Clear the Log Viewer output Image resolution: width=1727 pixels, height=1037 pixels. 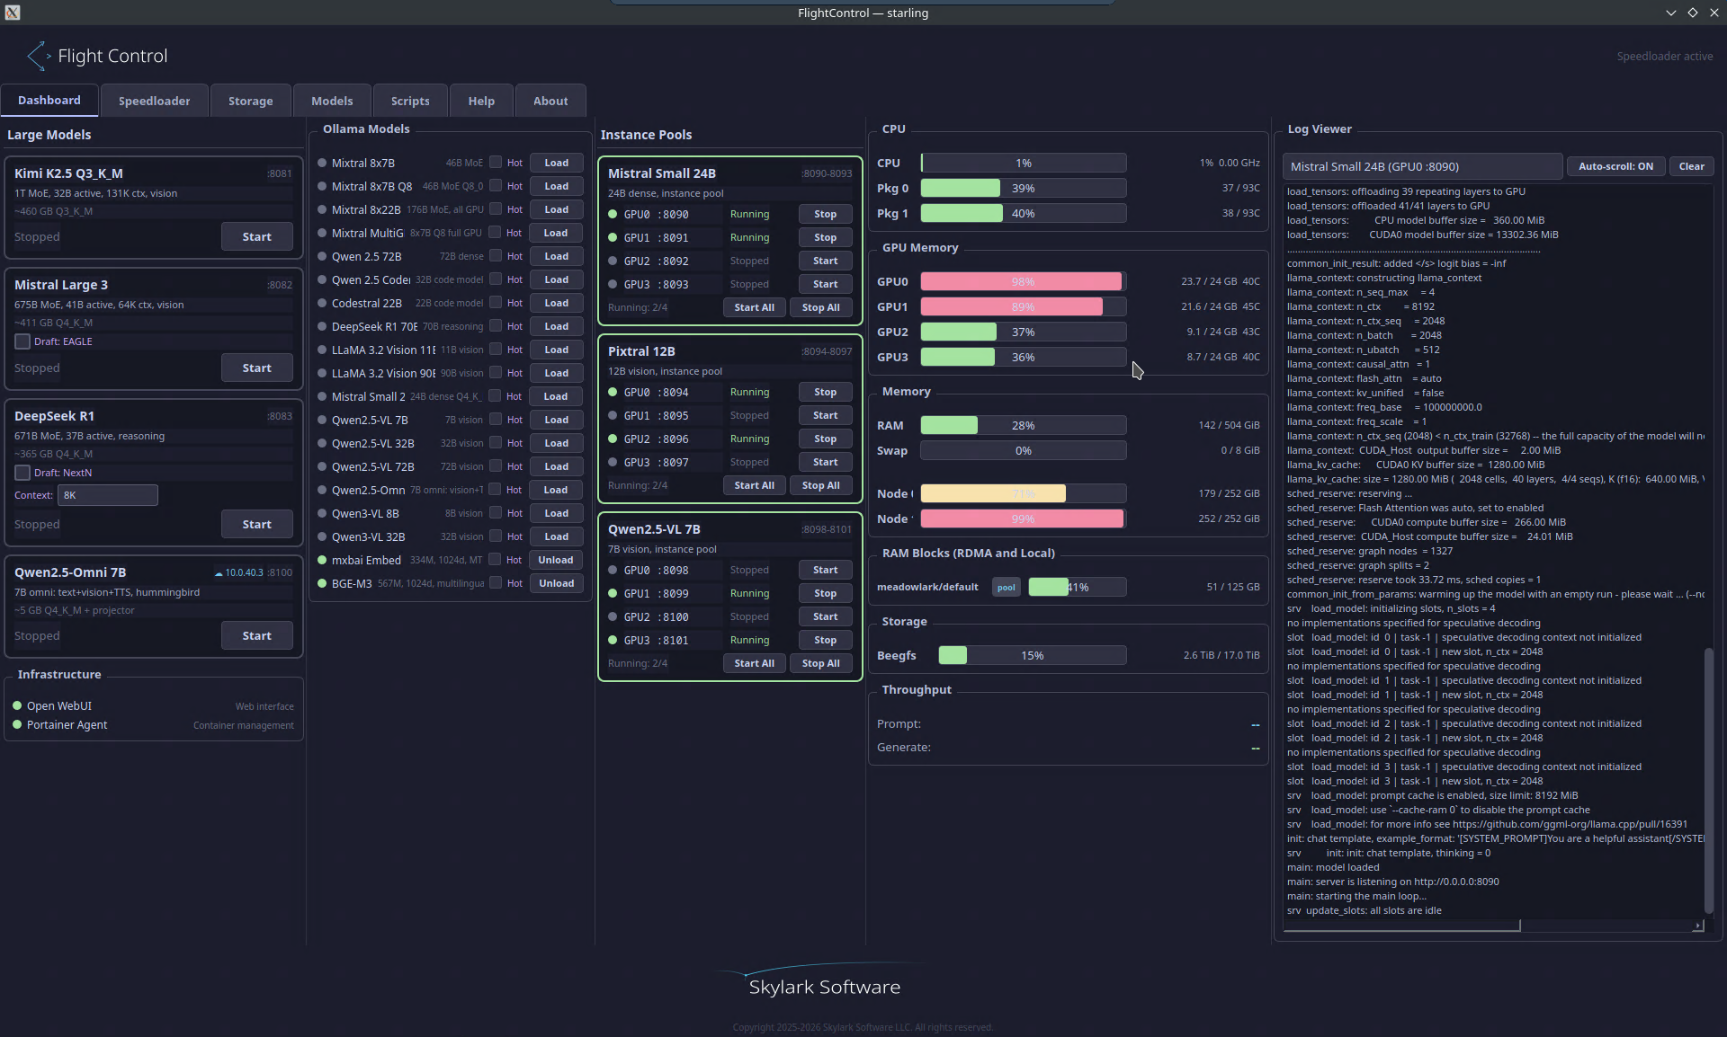[1691, 166]
